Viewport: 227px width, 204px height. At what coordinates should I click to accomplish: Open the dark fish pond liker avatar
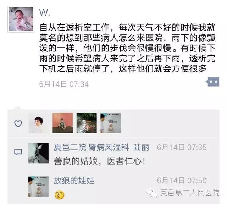coord(87,123)
